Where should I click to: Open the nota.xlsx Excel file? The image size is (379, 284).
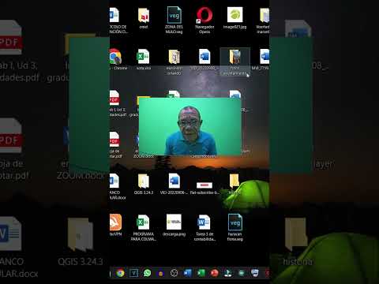(144, 59)
